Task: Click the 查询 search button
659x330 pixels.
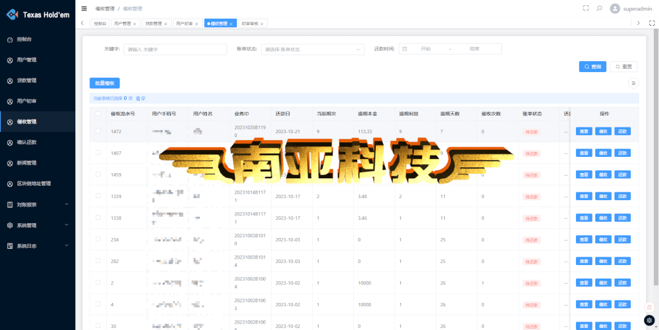Action: coord(593,67)
